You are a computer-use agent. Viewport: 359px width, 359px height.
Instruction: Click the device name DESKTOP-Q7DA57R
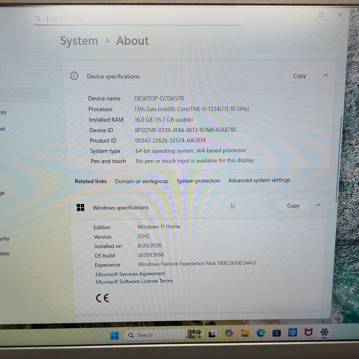159,98
